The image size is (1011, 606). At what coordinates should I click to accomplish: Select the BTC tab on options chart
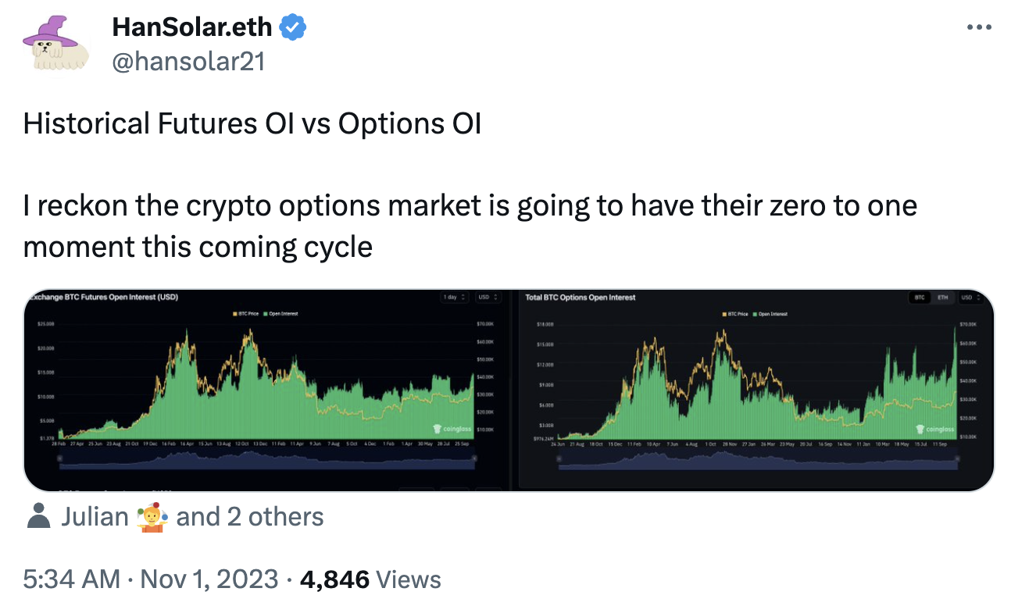click(919, 298)
